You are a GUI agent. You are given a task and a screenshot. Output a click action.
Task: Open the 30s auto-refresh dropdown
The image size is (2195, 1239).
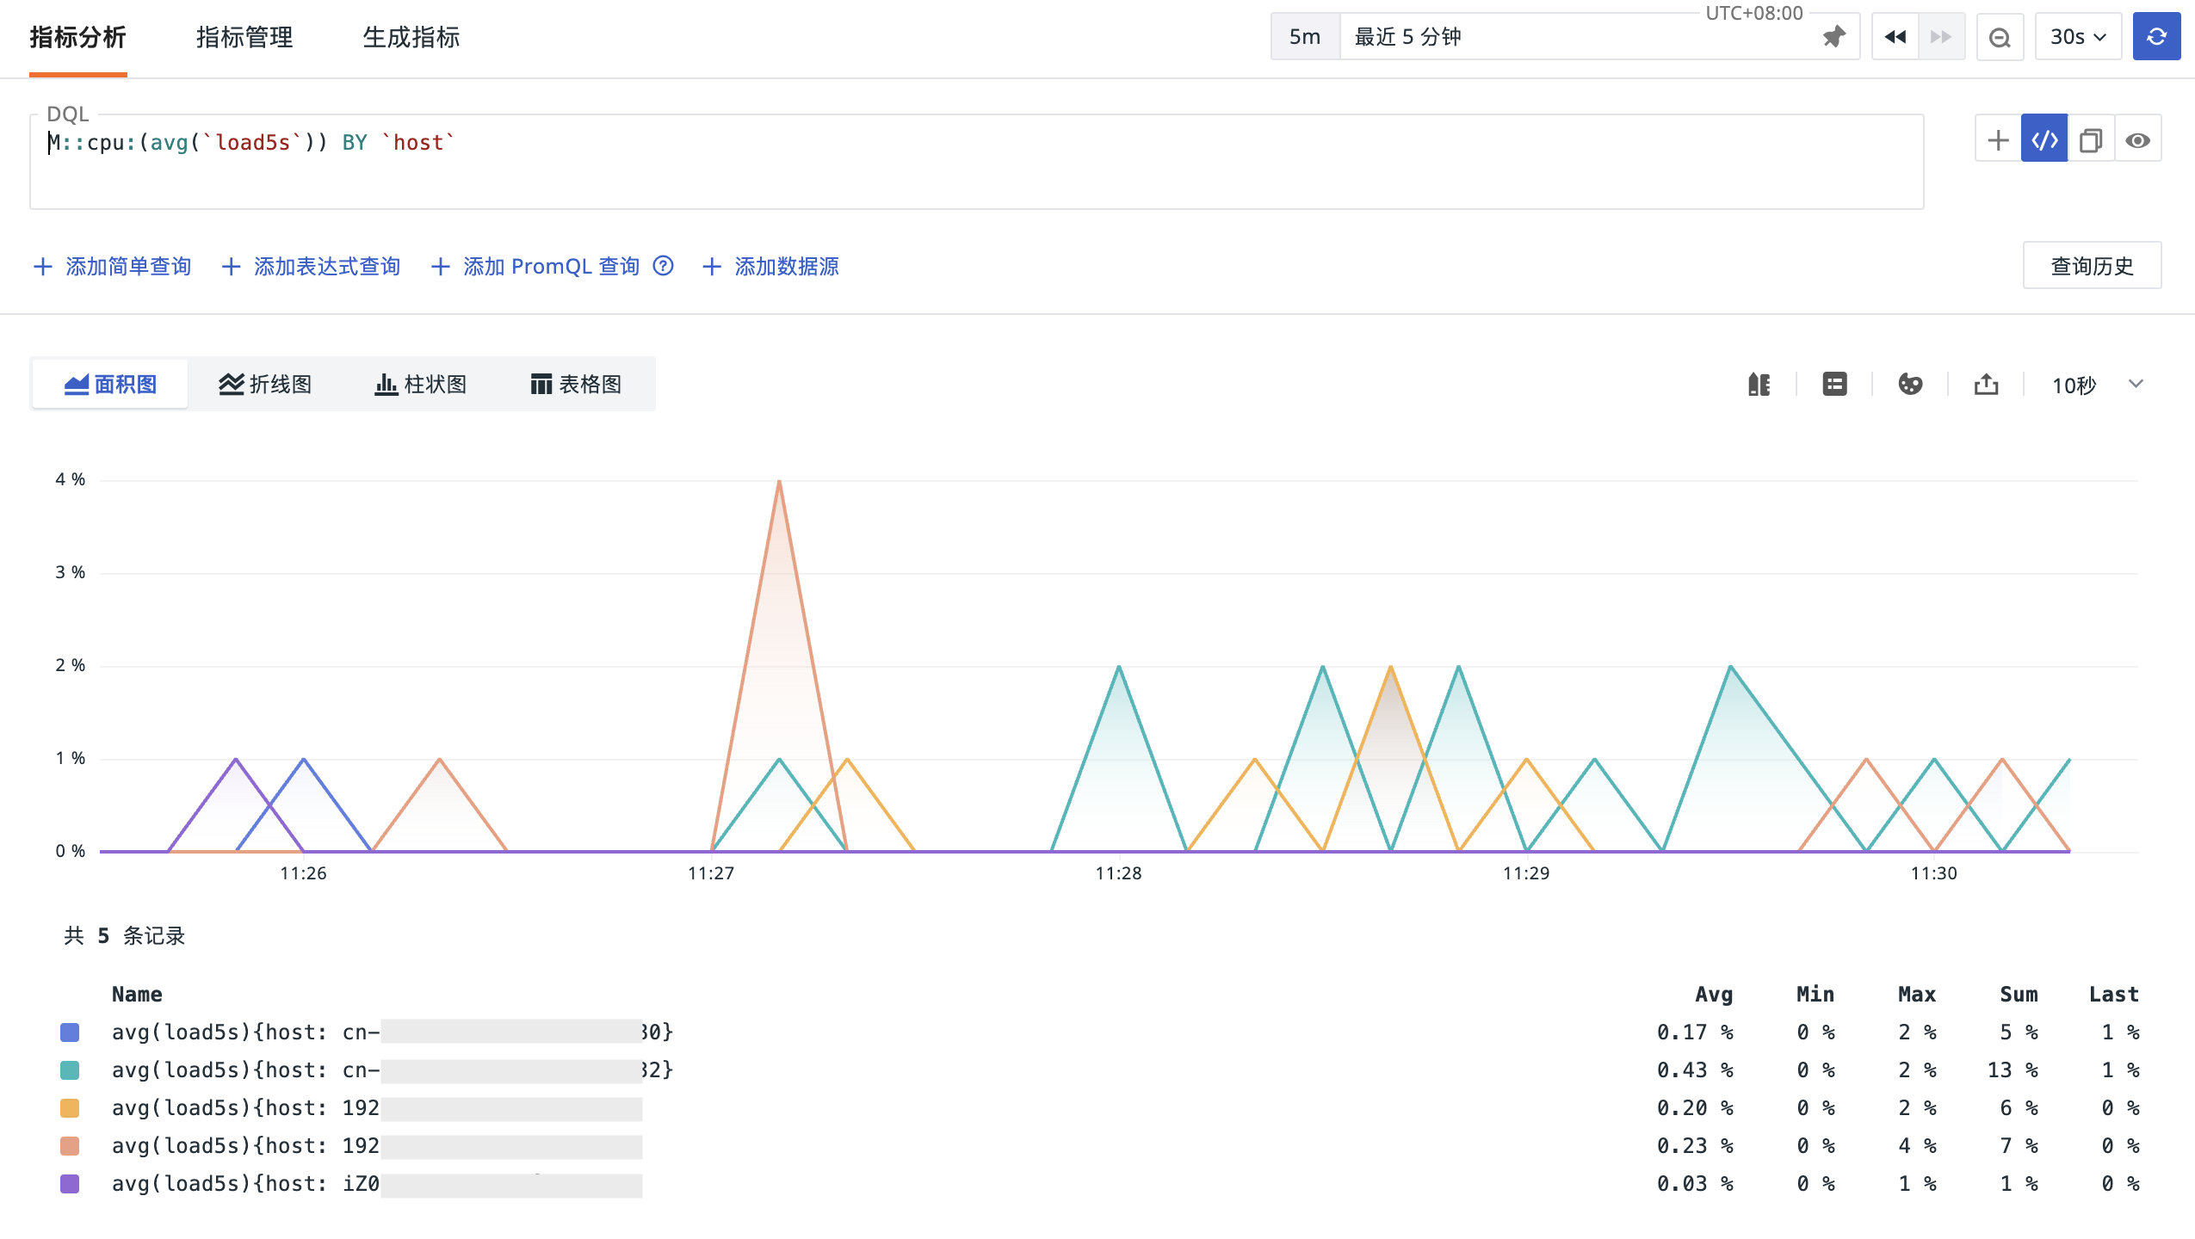click(2077, 37)
